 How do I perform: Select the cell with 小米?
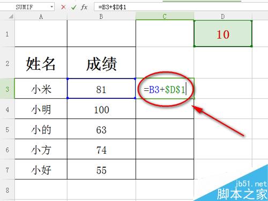(41, 89)
